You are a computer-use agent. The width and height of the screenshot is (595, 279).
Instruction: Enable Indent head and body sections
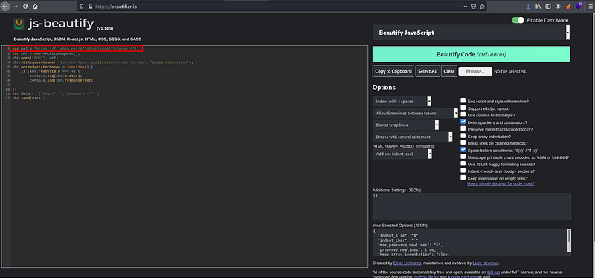463,171
